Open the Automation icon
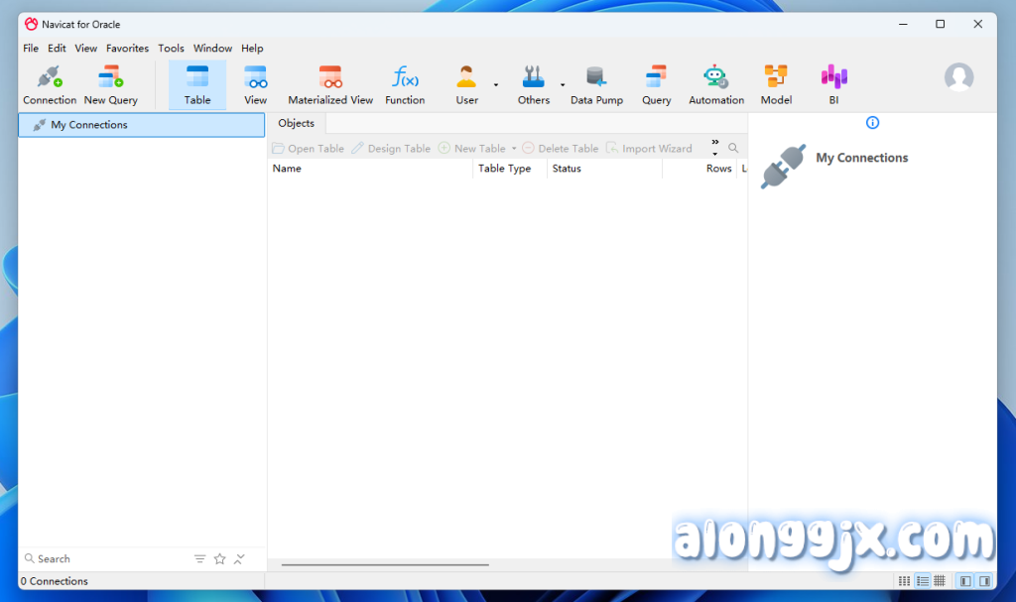This screenshot has width=1016, height=602. pyautogui.click(x=715, y=84)
